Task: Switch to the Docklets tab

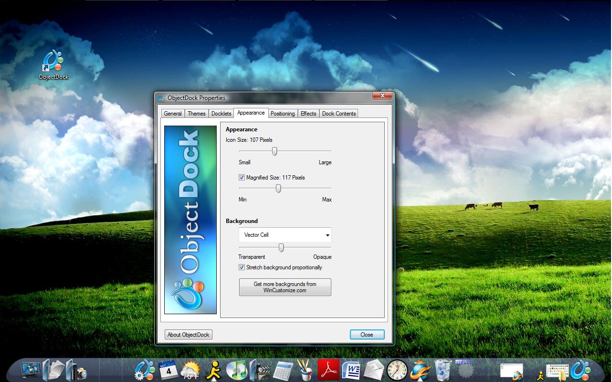Action: coord(221,114)
